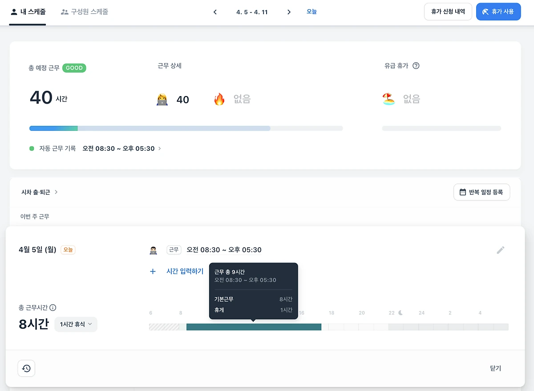The width and height of the screenshot is (534, 391).
Task: Click the weekly hours progress bar
Action: click(186, 128)
